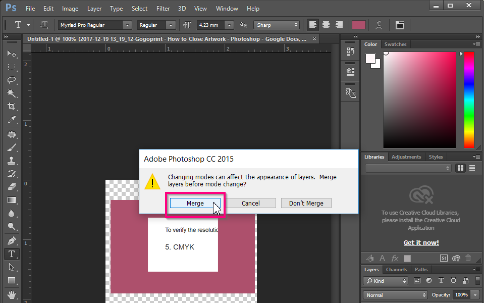The image size is (484, 303).
Task: Open the Sharp anti-aliasing dropdown
Action: pyautogui.click(x=276, y=25)
